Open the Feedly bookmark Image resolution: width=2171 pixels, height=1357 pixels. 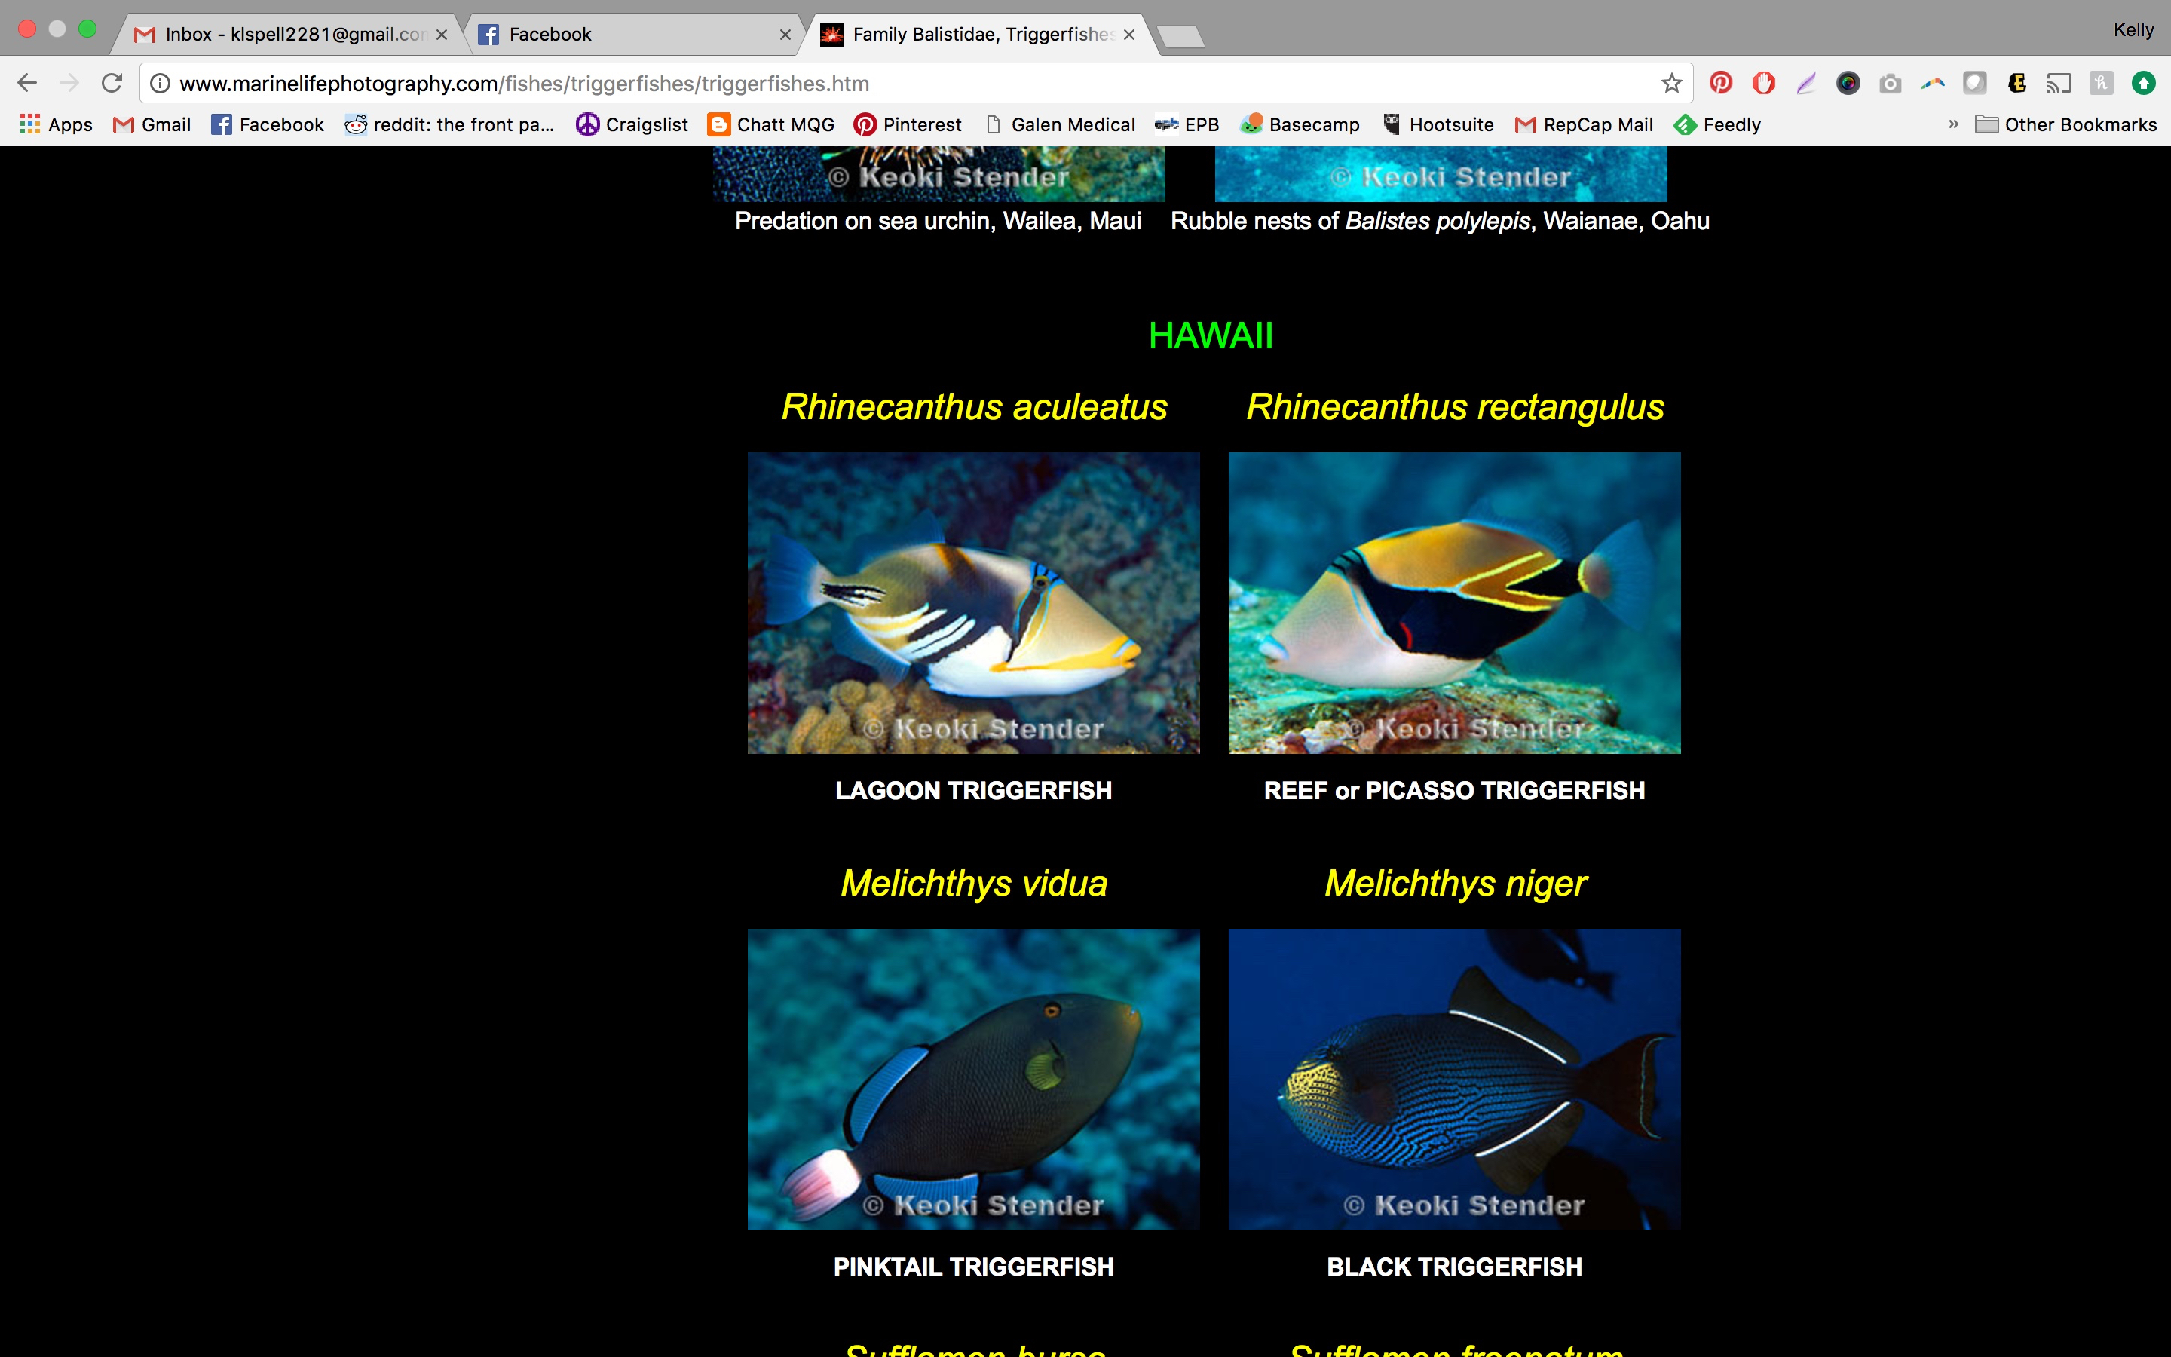(1717, 124)
